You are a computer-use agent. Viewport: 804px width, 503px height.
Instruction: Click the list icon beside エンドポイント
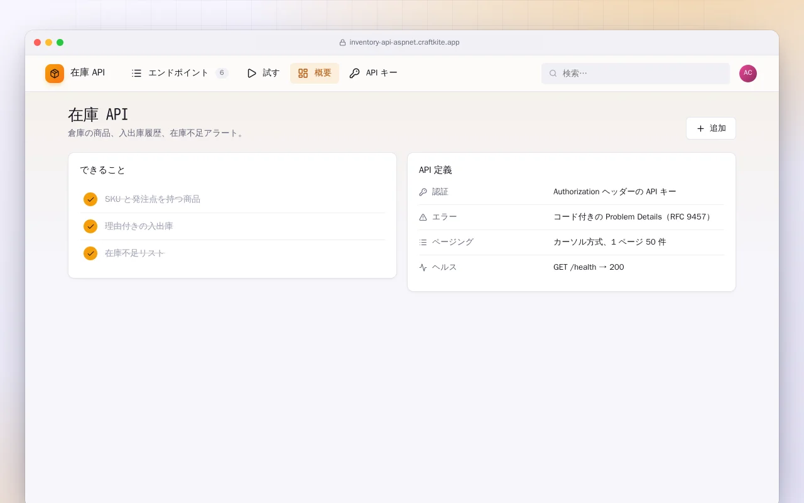pos(136,73)
